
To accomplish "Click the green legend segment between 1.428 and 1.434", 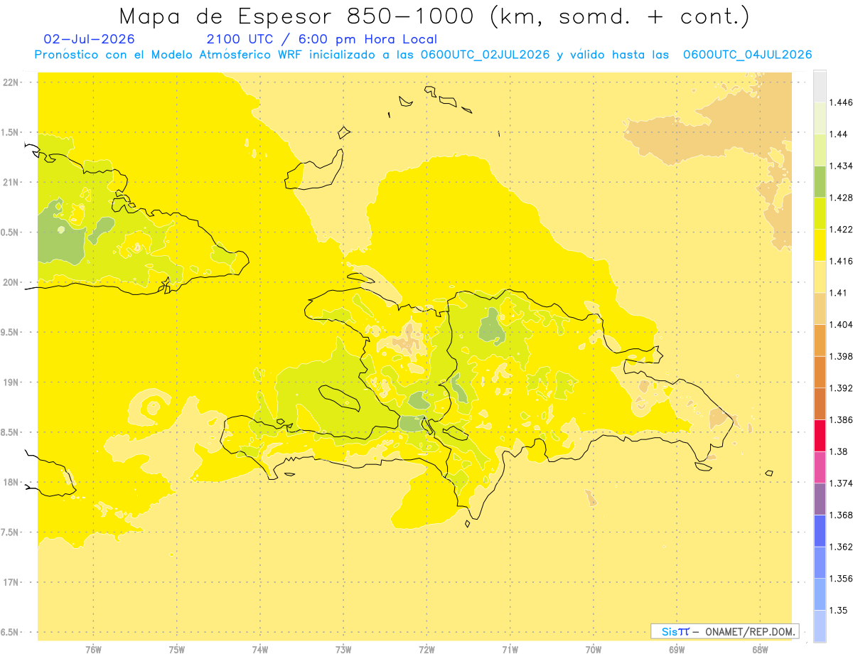I will tap(820, 181).
